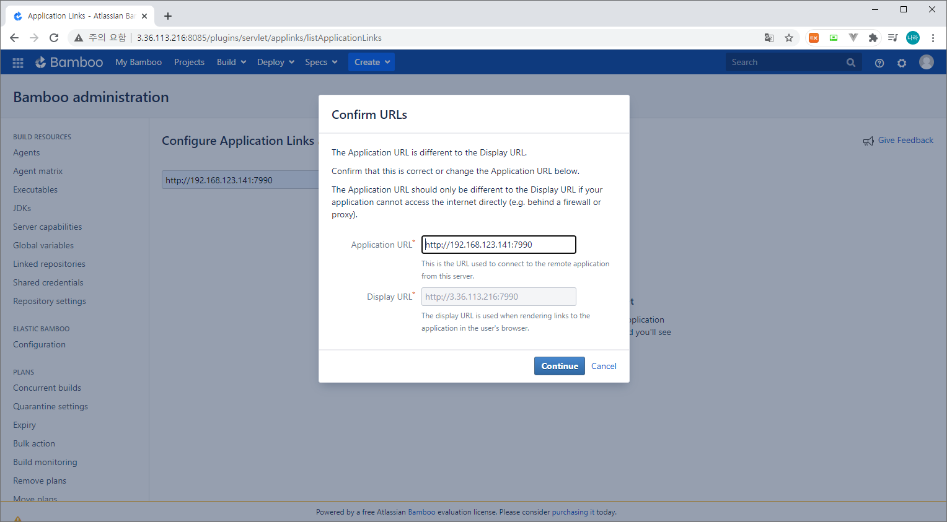The width and height of the screenshot is (947, 522).
Task: Cancel the Confirm URLs dialog
Action: [603, 366]
